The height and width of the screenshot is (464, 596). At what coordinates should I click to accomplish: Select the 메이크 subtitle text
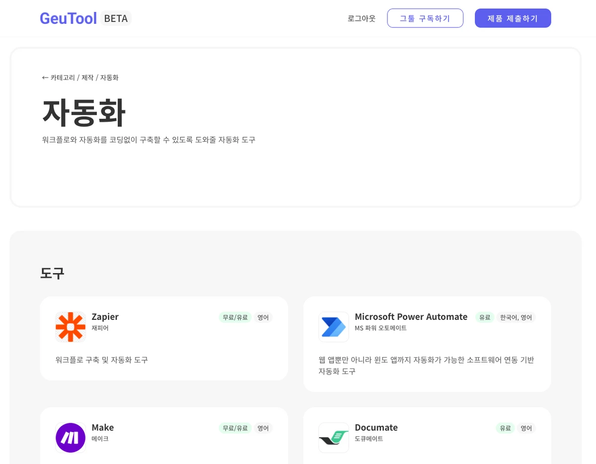click(x=100, y=439)
